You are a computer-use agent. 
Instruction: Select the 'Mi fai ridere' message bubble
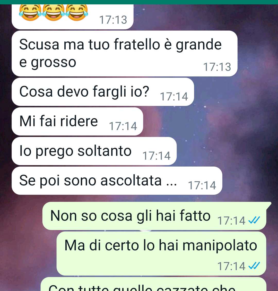click(77, 121)
